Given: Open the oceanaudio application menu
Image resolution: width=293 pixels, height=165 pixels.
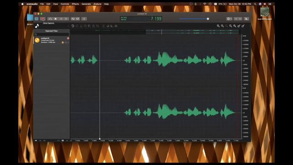Looking at the screenshot, I should [32, 4].
